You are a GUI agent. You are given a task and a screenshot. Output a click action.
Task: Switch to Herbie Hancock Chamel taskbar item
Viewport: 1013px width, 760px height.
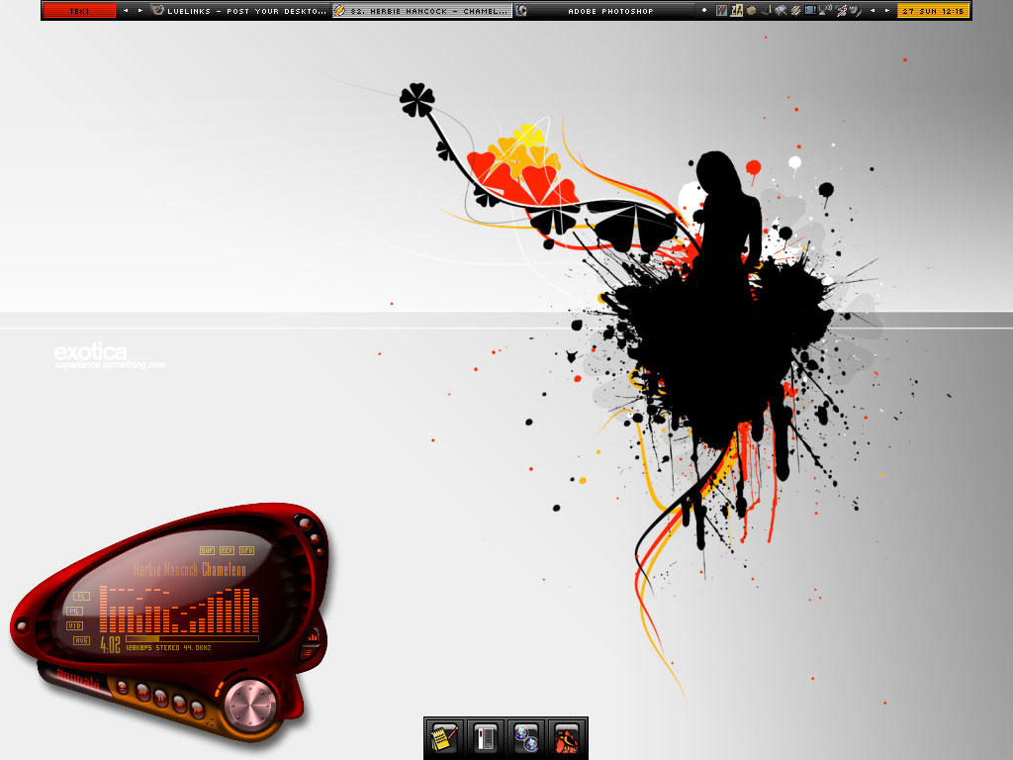point(421,11)
